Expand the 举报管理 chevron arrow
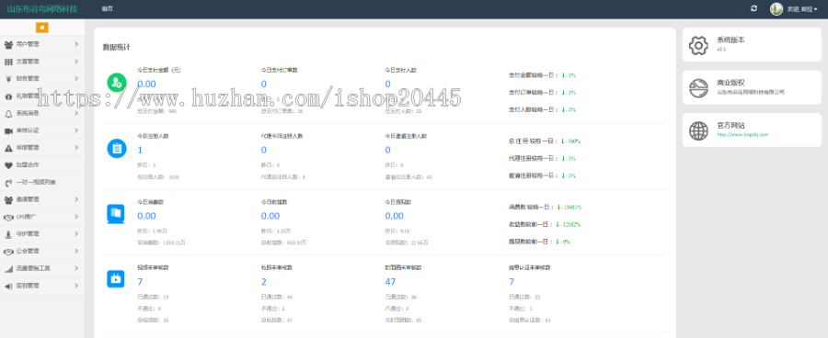Viewport: 828px width, 338px height. [x=76, y=148]
